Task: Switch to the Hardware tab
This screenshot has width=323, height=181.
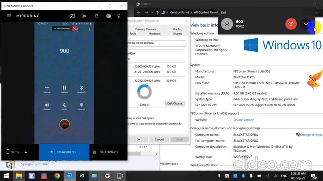Action: (155, 34)
